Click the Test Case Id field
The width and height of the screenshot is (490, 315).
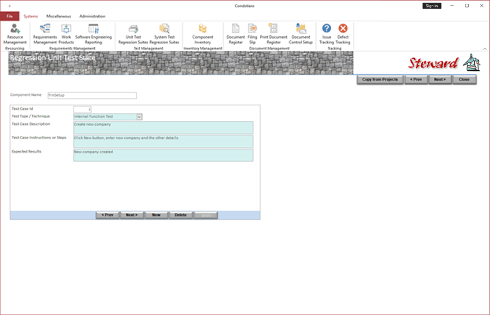pos(81,109)
